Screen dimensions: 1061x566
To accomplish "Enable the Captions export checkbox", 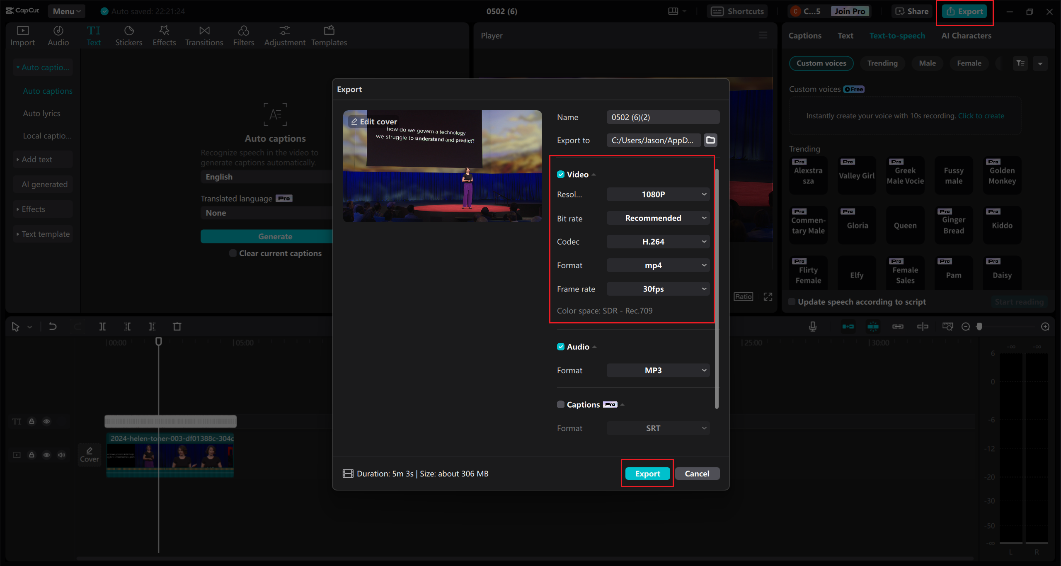I will pos(561,404).
